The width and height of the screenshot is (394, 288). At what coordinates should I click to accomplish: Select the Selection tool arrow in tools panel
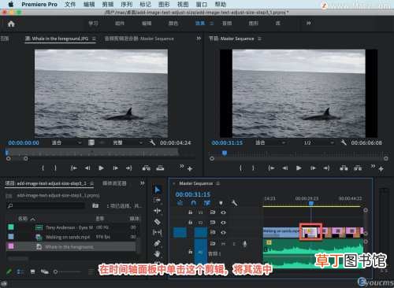click(158, 190)
